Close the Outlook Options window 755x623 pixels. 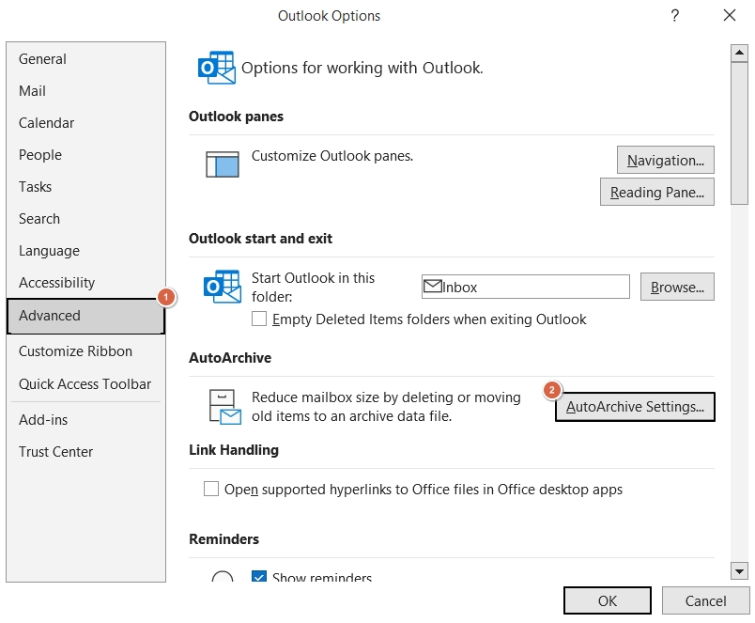730,15
